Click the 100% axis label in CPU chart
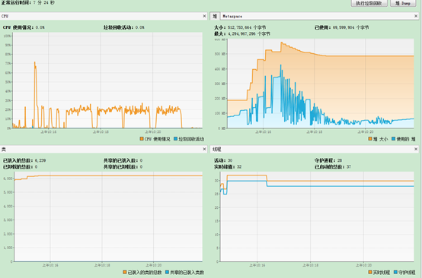The height and width of the screenshot is (278, 422). pyautogui.click(x=8, y=36)
